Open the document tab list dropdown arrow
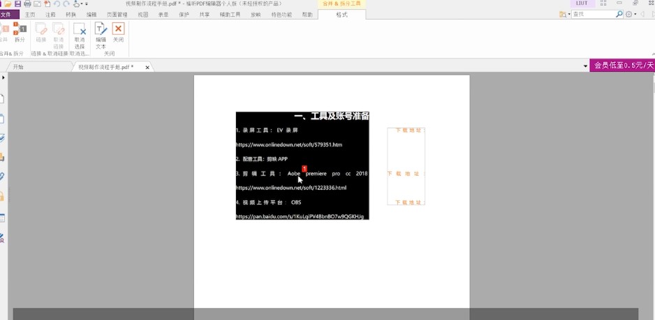This screenshot has width=655, height=320. 586,66
